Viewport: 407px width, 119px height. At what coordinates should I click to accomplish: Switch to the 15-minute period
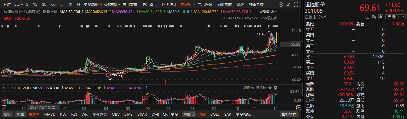(35, 5)
